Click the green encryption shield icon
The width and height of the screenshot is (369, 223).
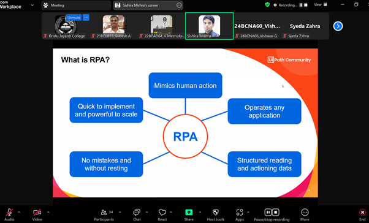(267, 5)
